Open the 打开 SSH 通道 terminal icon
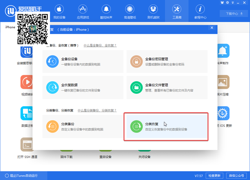 (x=27, y=144)
